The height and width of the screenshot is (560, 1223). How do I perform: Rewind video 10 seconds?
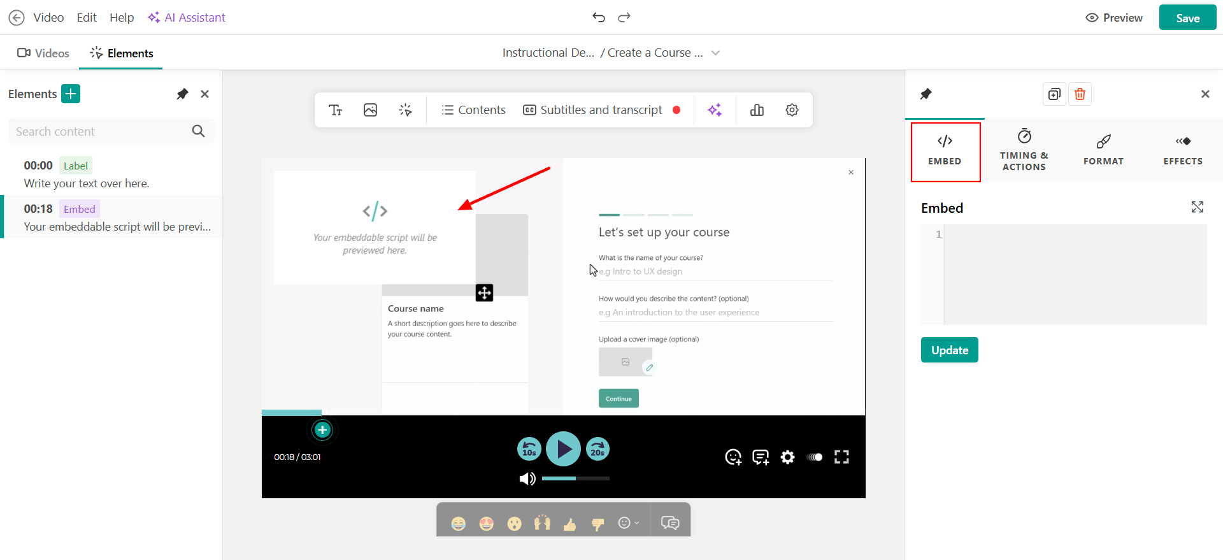tap(529, 449)
